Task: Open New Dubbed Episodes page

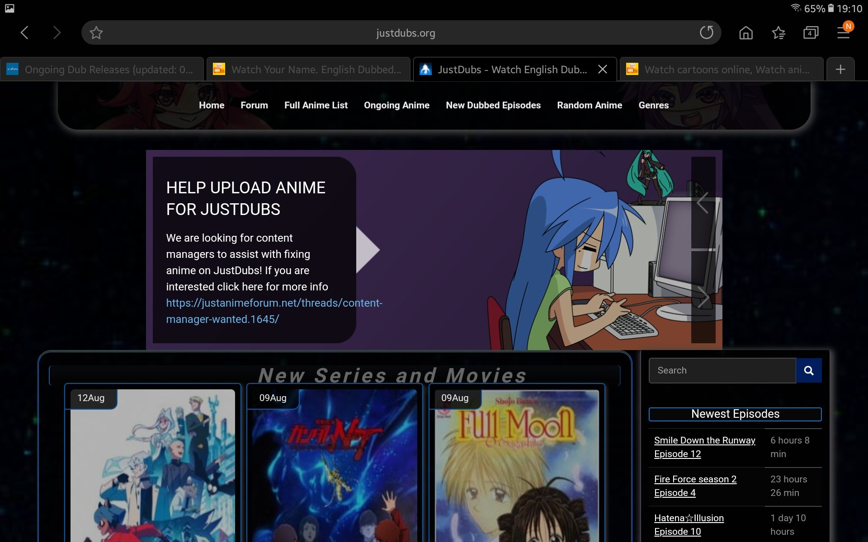Action: point(493,105)
